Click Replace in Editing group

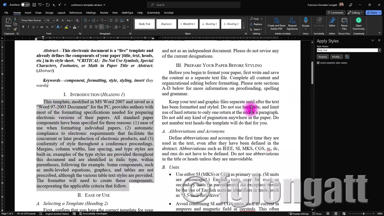256,24
